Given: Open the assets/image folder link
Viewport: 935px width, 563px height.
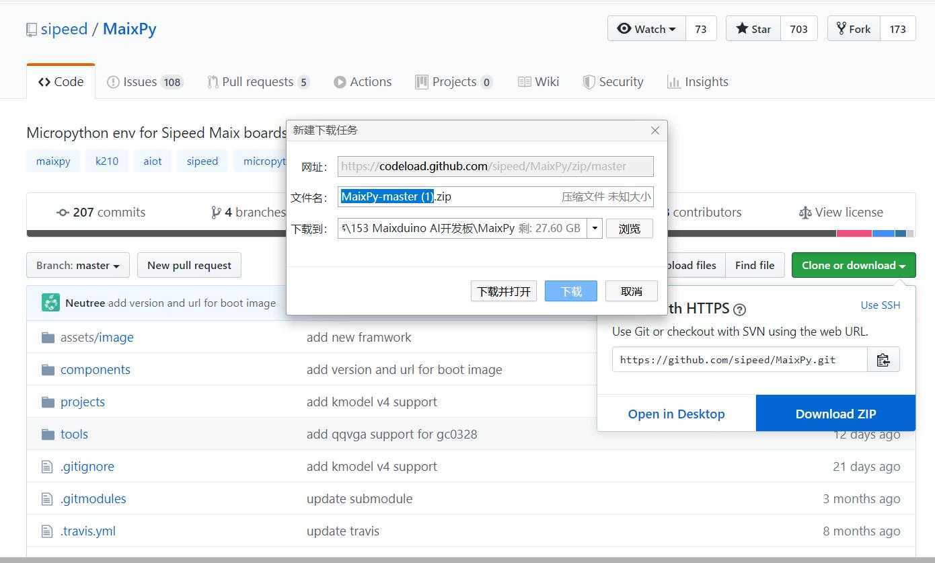Looking at the screenshot, I should click(97, 337).
